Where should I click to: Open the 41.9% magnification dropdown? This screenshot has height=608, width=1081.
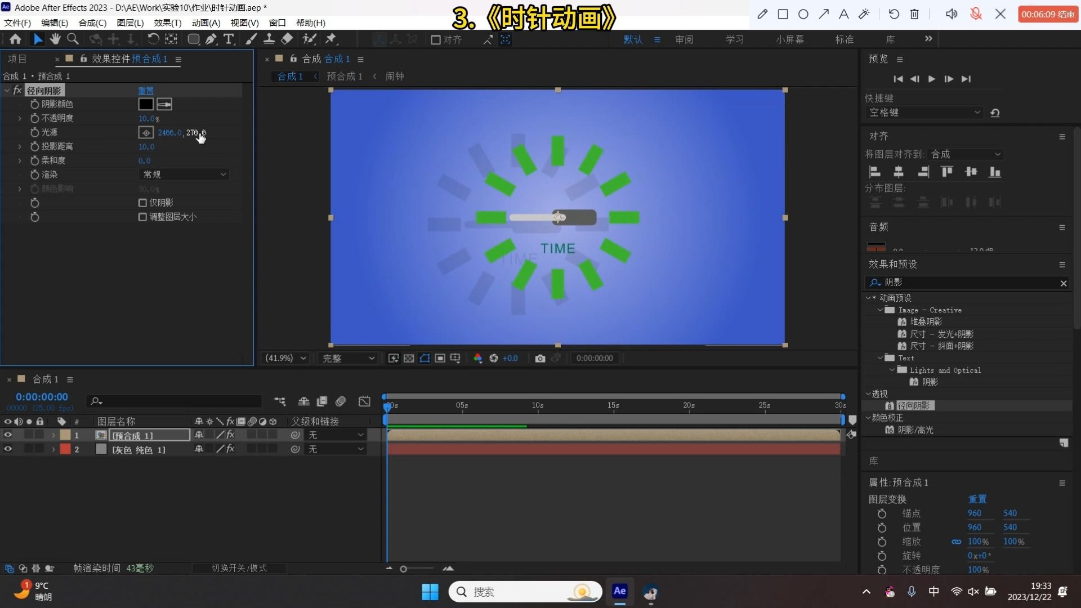pos(285,358)
